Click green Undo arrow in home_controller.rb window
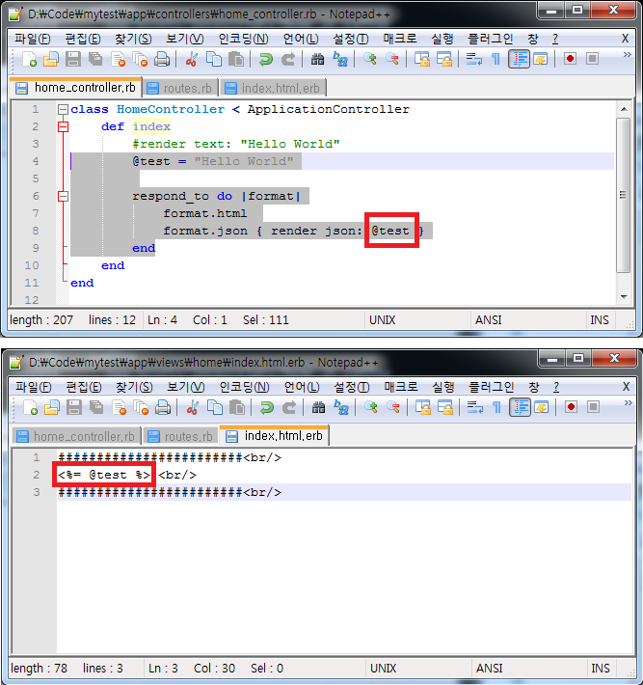The width and height of the screenshot is (643, 685). [x=265, y=59]
